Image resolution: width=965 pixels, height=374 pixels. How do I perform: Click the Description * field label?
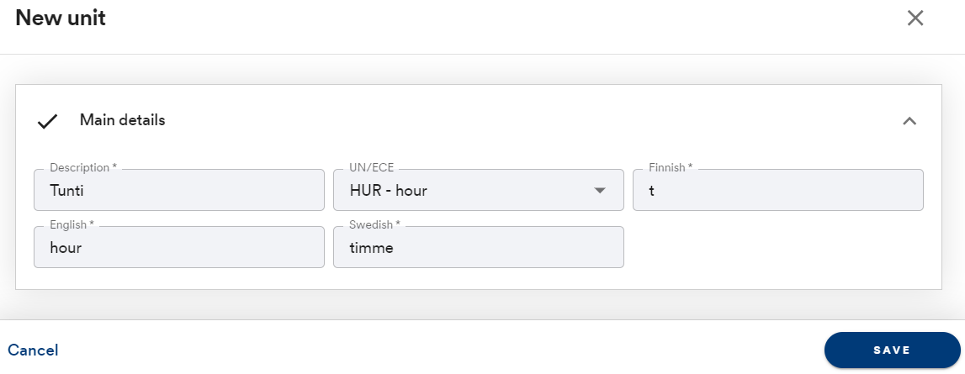(83, 167)
